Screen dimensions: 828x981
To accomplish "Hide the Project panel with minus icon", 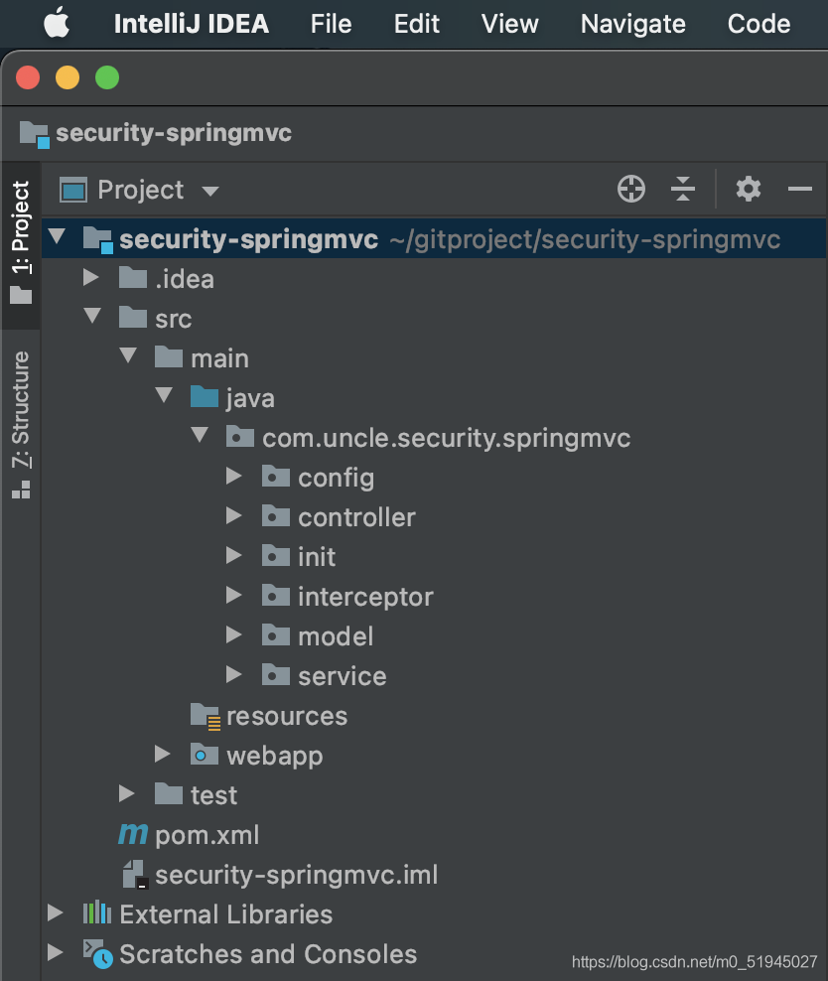I will [x=800, y=189].
